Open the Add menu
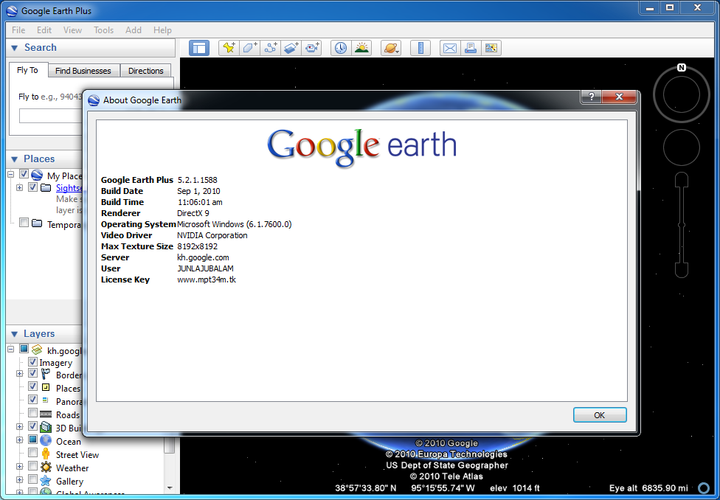720x500 pixels. pyautogui.click(x=134, y=29)
